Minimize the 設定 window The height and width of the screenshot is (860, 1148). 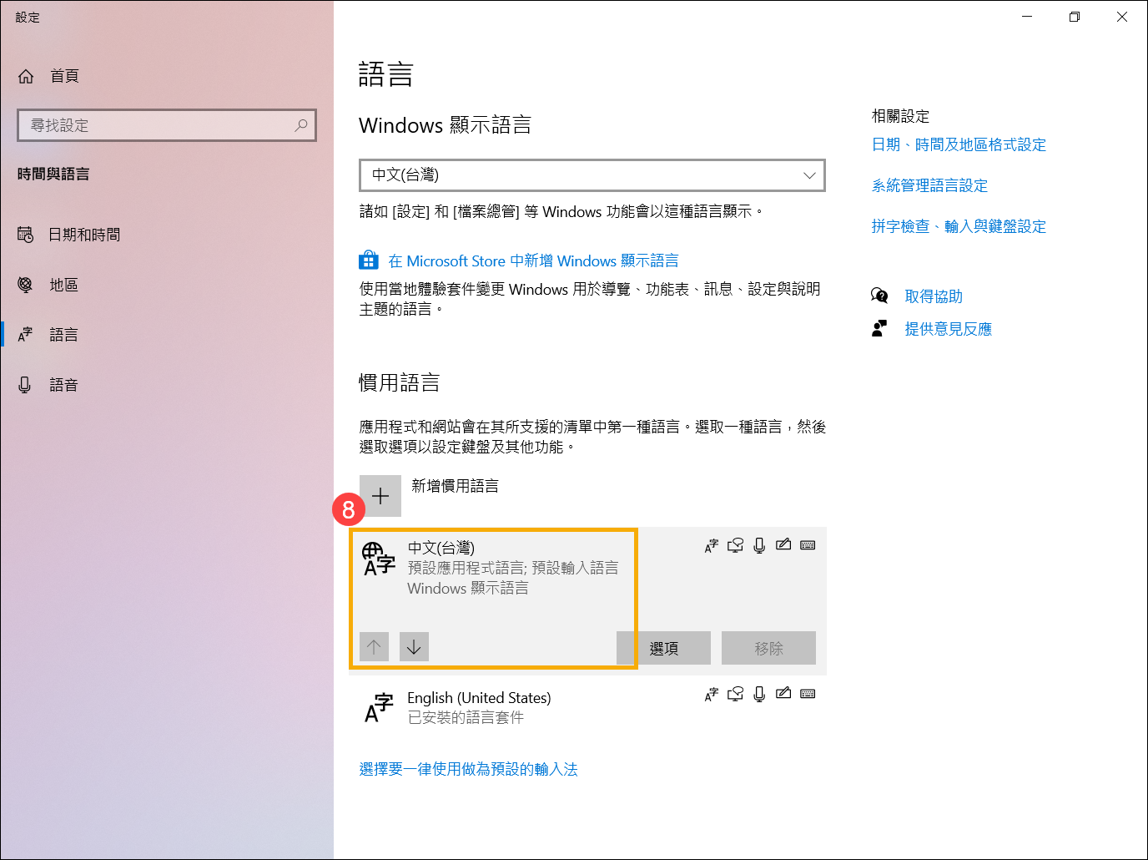pos(1027,17)
